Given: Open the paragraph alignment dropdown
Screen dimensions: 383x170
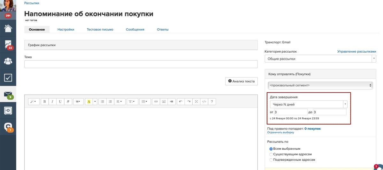Looking at the screenshot, I should click(x=119, y=102).
